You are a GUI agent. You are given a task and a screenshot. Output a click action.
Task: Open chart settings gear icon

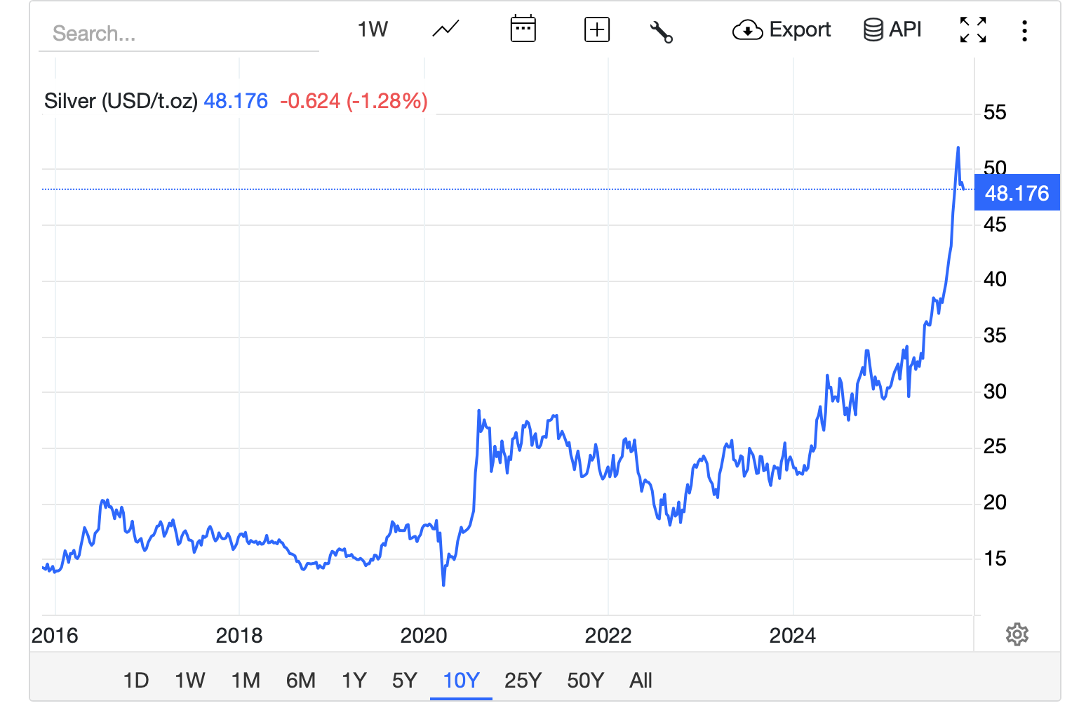pyautogui.click(x=1017, y=634)
